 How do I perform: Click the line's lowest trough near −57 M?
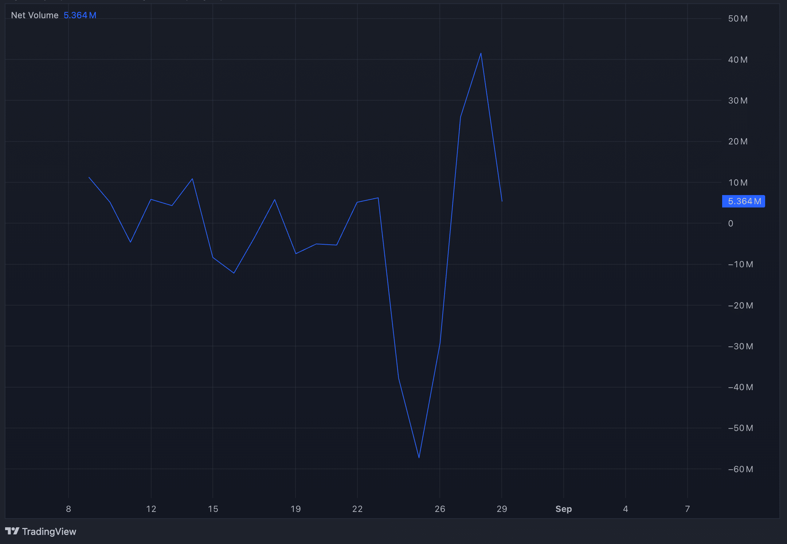(x=419, y=458)
